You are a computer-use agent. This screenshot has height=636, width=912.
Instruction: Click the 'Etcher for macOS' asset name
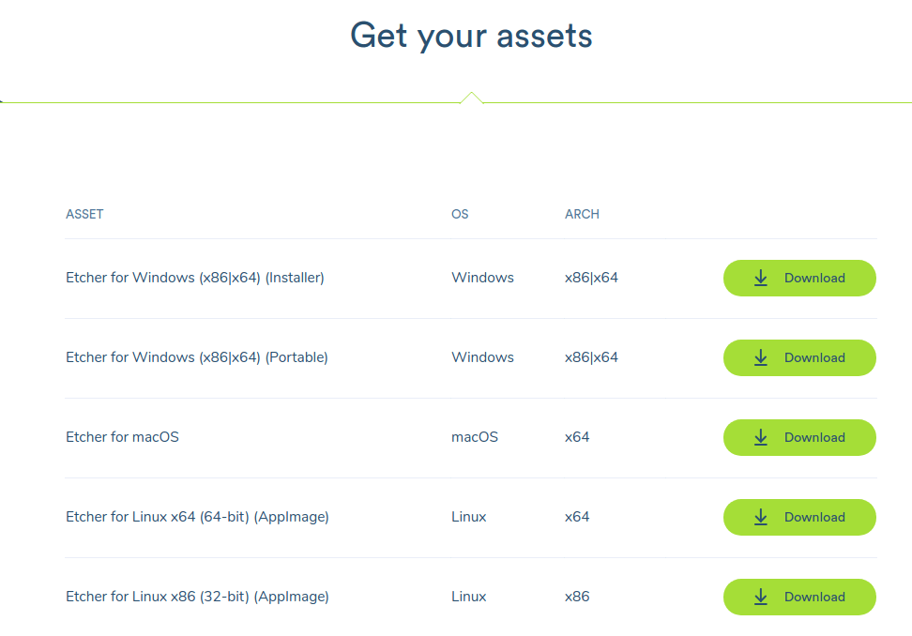[122, 437]
